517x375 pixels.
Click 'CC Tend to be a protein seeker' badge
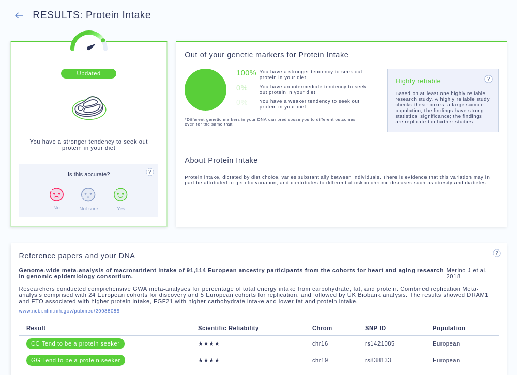(75, 343)
